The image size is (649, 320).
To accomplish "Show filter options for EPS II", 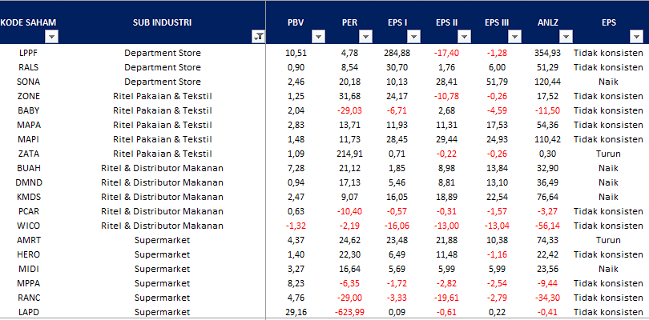I will pyautogui.click(x=466, y=37).
